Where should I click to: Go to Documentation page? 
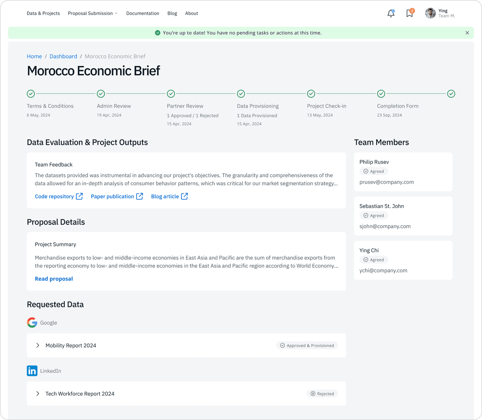tap(143, 13)
